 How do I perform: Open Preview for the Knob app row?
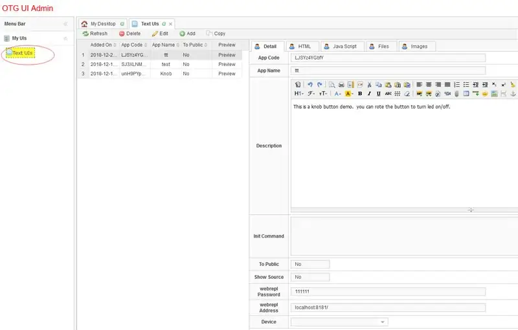click(227, 74)
